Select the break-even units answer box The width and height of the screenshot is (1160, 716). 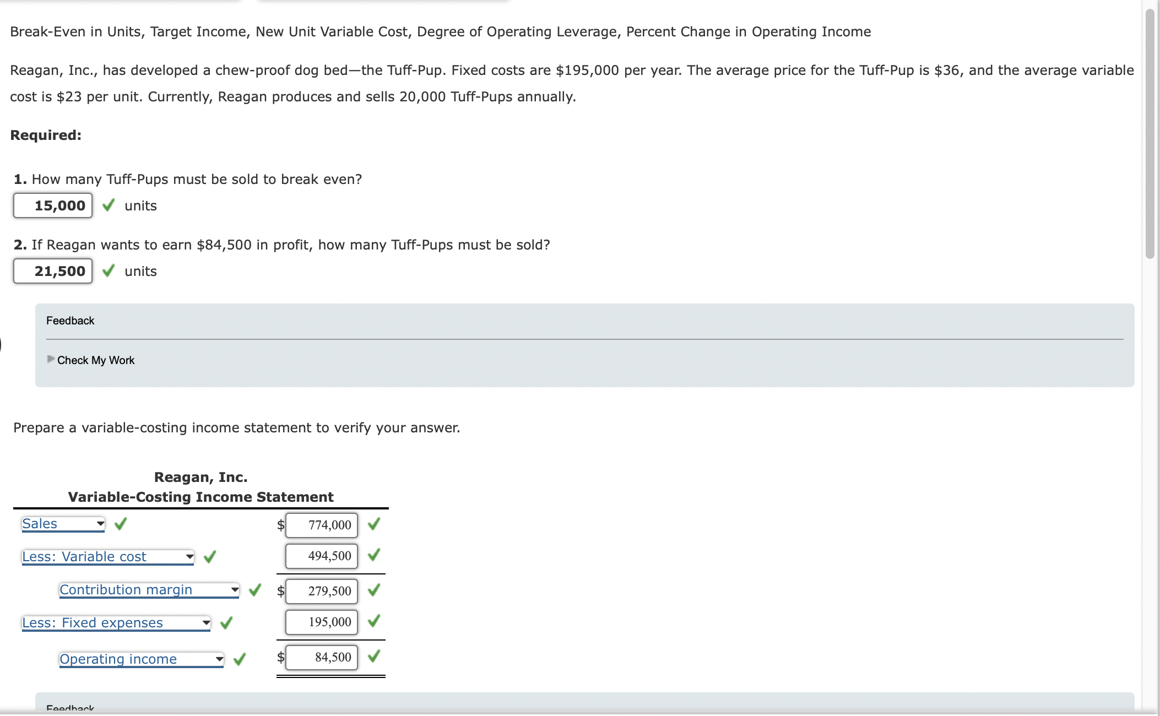pos(52,205)
